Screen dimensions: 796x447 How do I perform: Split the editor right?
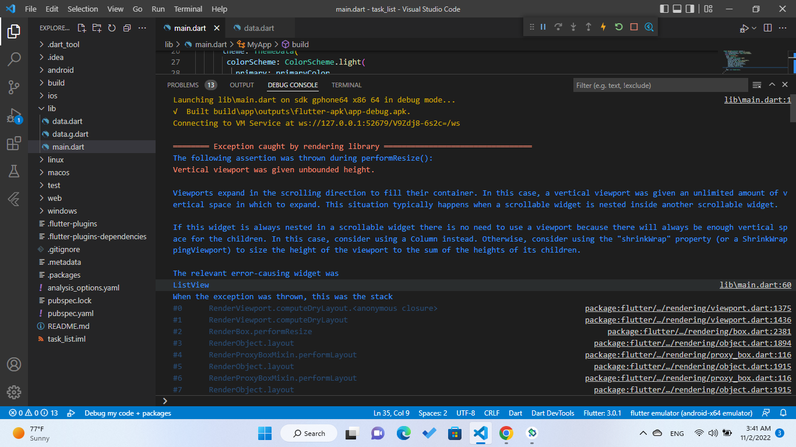pyautogui.click(x=768, y=28)
